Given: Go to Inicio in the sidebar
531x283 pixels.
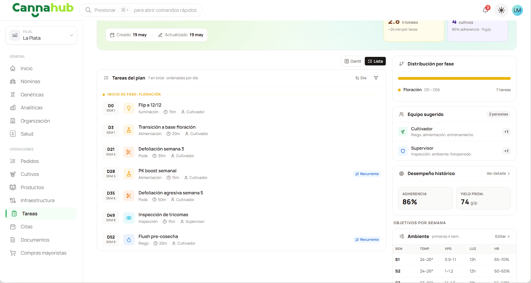Looking at the screenshot, I should tap(26, 68).
